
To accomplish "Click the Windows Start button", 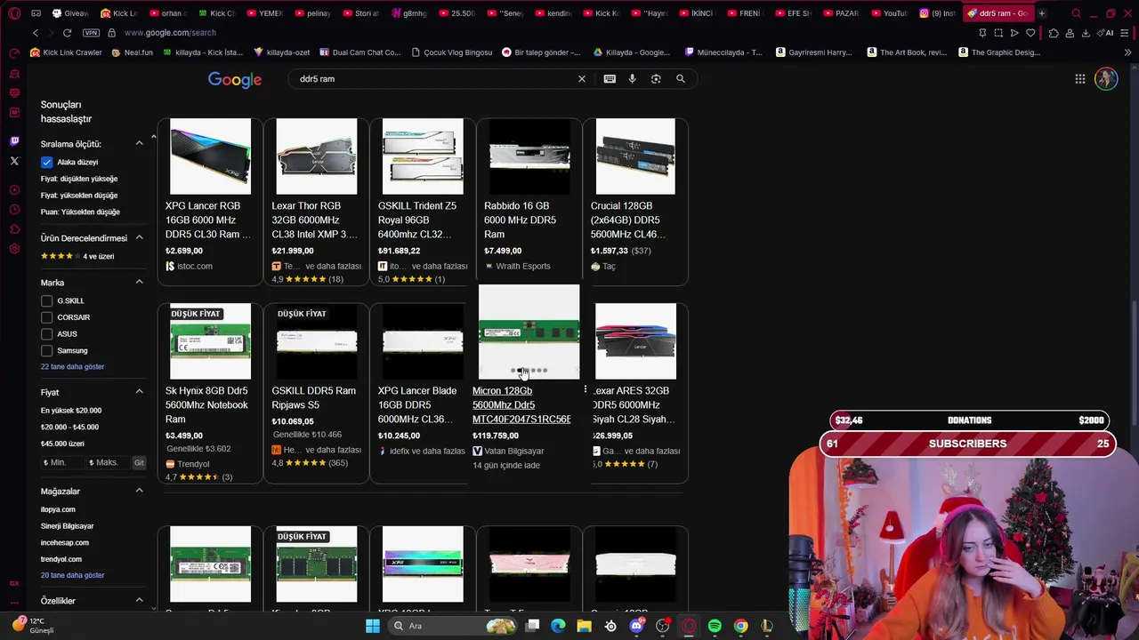I will pos(373,627).
